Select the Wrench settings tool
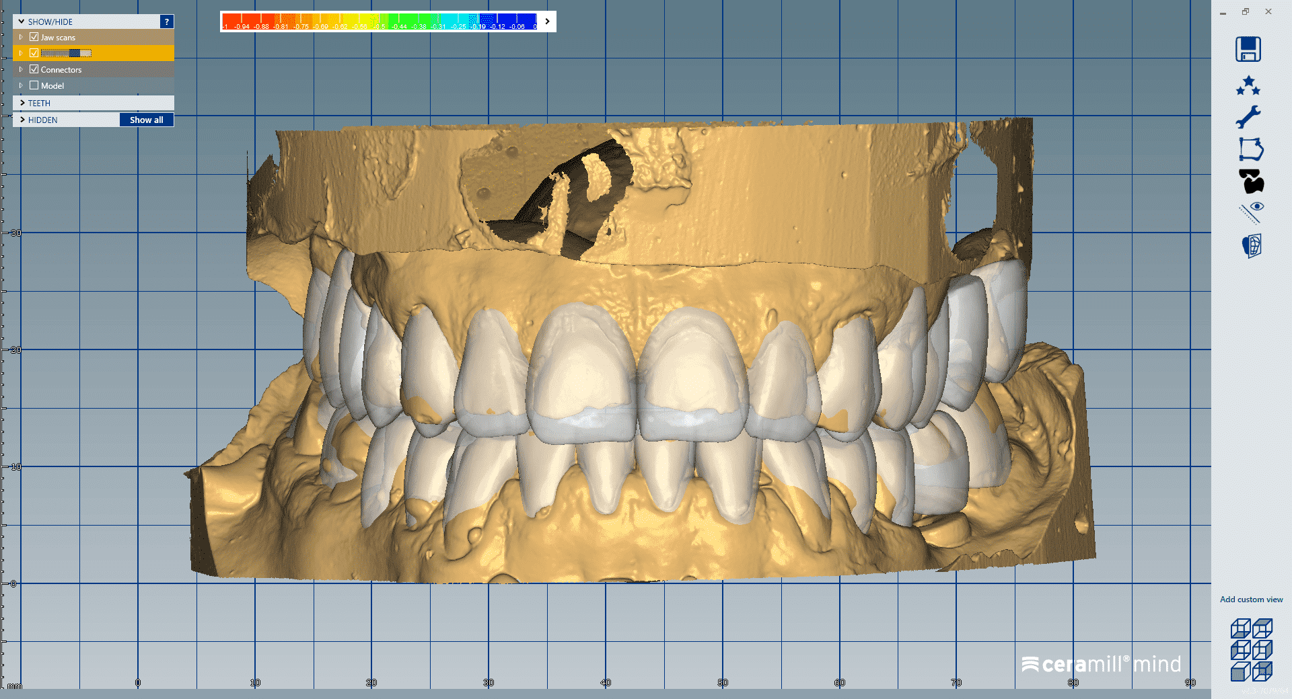The image size is (1292, 699). [x=1250, y=116]
